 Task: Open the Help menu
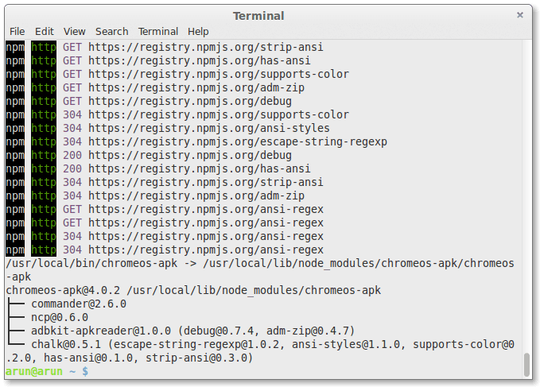198,31
